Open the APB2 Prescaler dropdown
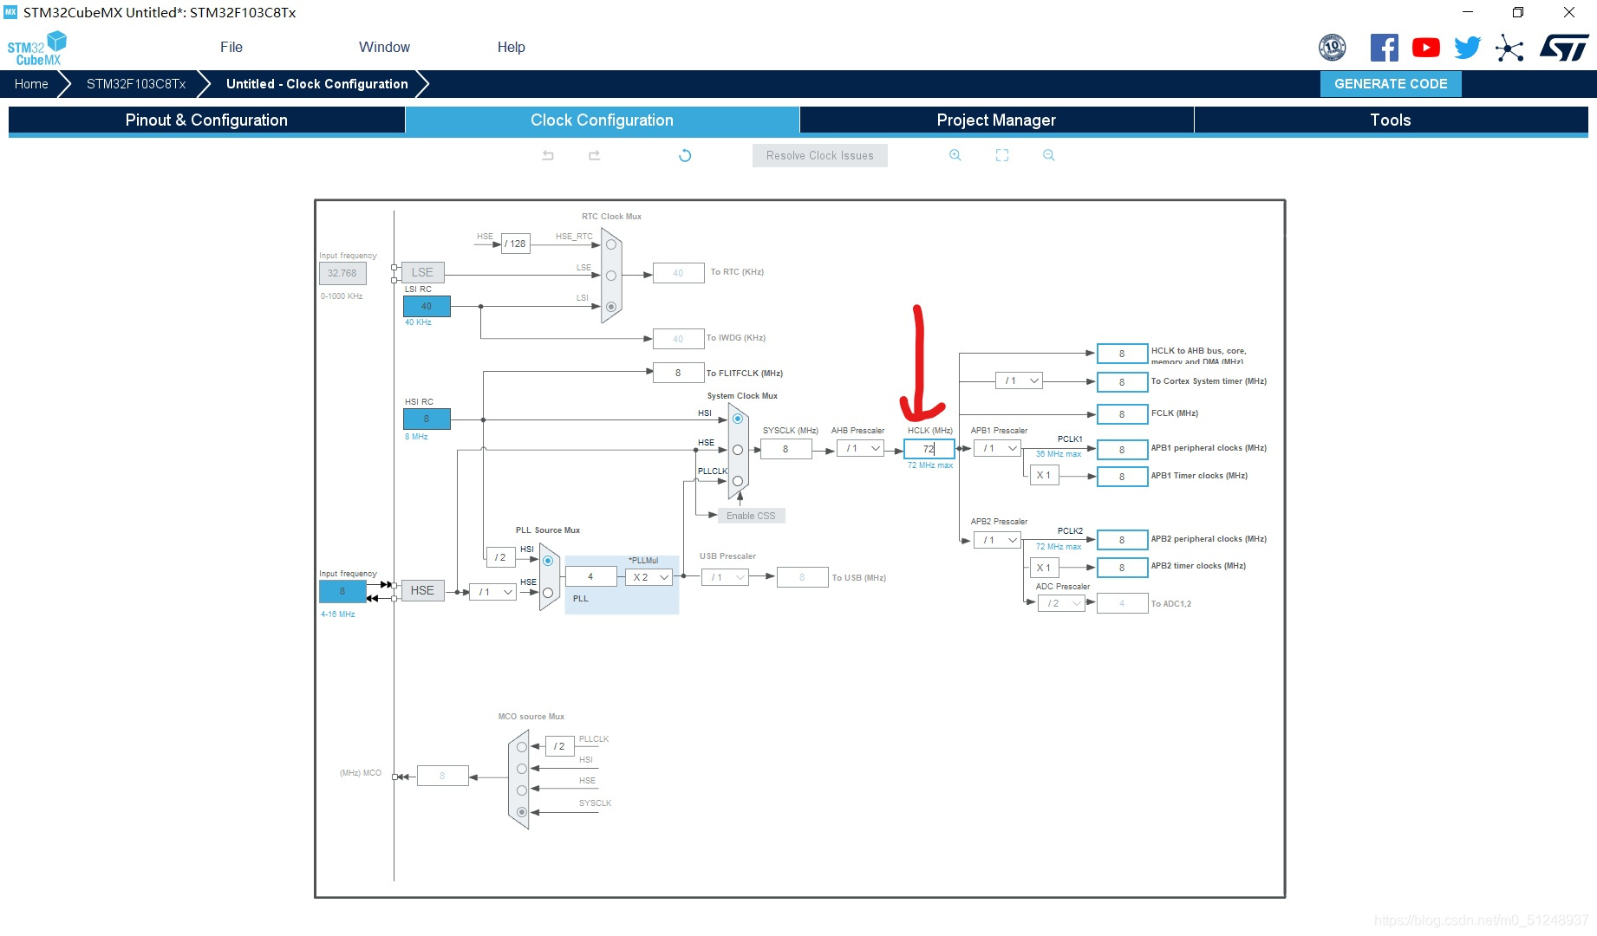Image resolution: width=1597 pixels, height=936 pixels. pyautogui.click(x=997, y=540)
